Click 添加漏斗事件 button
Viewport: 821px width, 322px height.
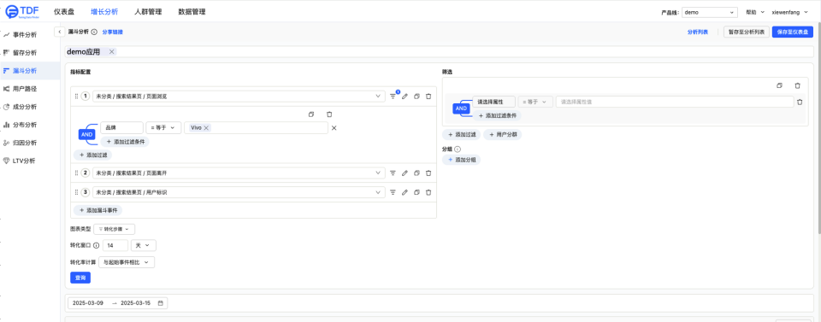[x=97, y=210]
